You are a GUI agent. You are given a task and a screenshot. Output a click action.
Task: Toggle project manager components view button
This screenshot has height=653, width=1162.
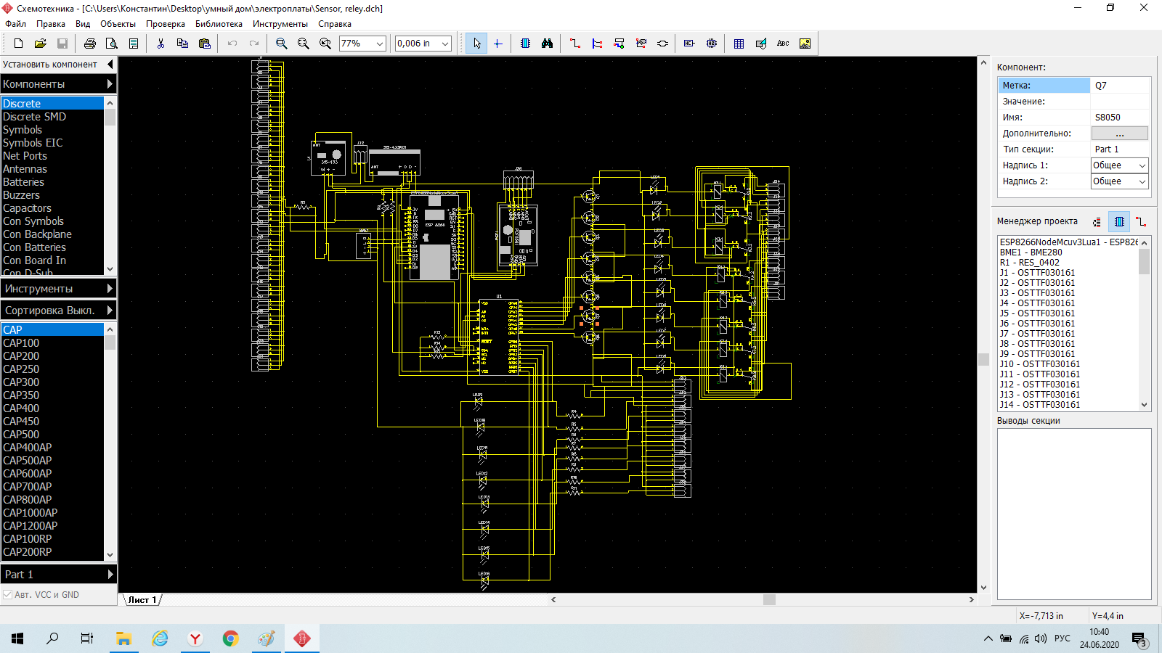pos(1119,222)
